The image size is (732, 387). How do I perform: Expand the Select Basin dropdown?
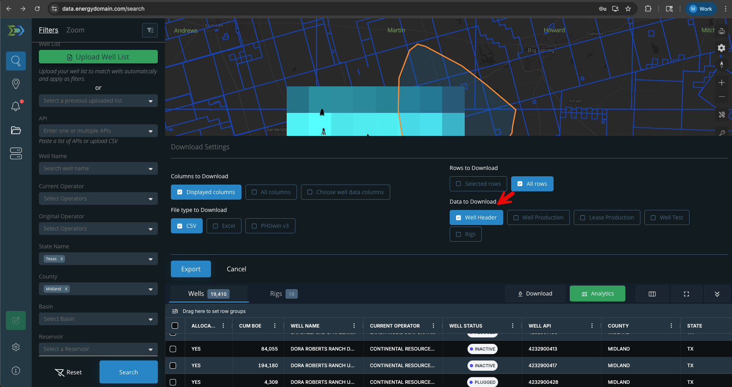coord(150,319)
